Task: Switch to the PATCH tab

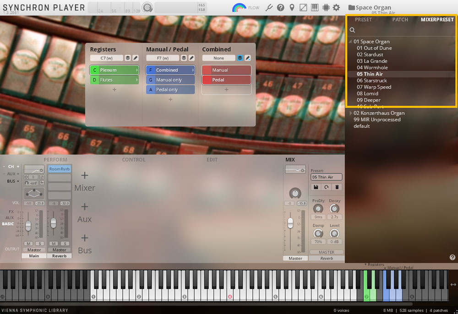Action: click(400, 20)
